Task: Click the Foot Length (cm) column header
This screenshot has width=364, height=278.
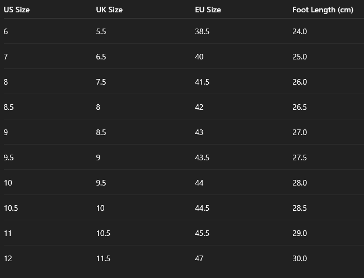Action: click(322, 10)
